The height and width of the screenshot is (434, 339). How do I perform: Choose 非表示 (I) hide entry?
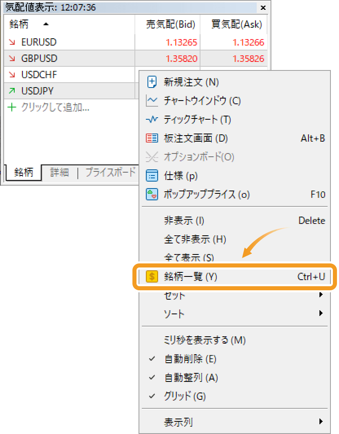tap(235, 221)
